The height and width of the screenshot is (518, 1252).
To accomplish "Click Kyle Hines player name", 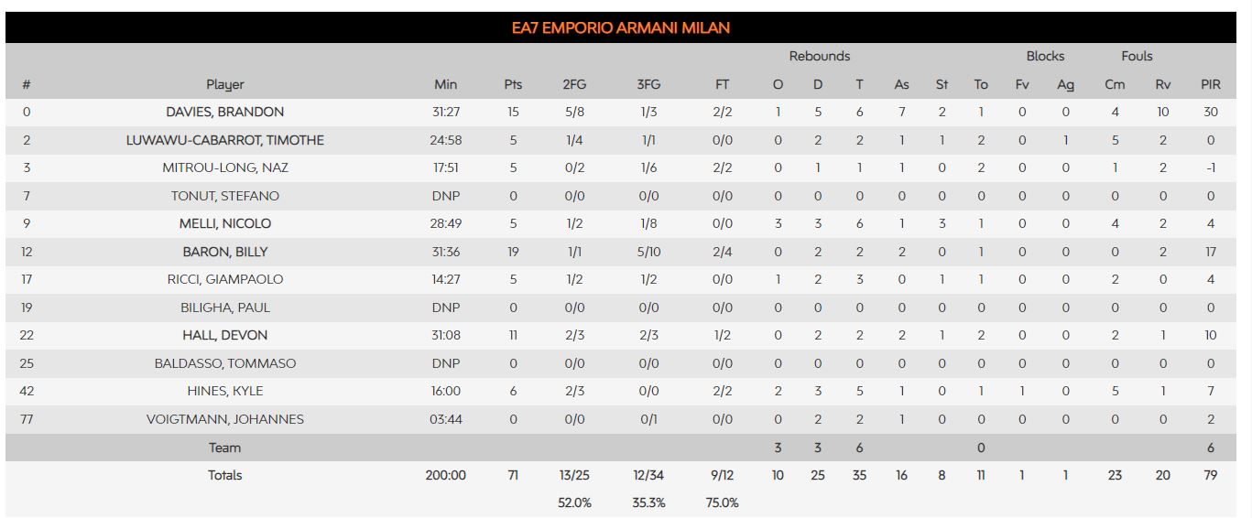I will (x=224, y=391).
